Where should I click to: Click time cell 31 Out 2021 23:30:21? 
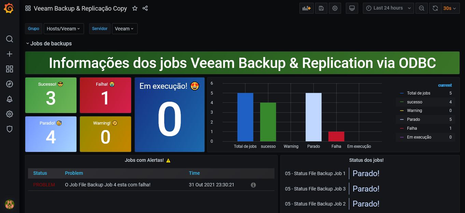click(212, 185)
